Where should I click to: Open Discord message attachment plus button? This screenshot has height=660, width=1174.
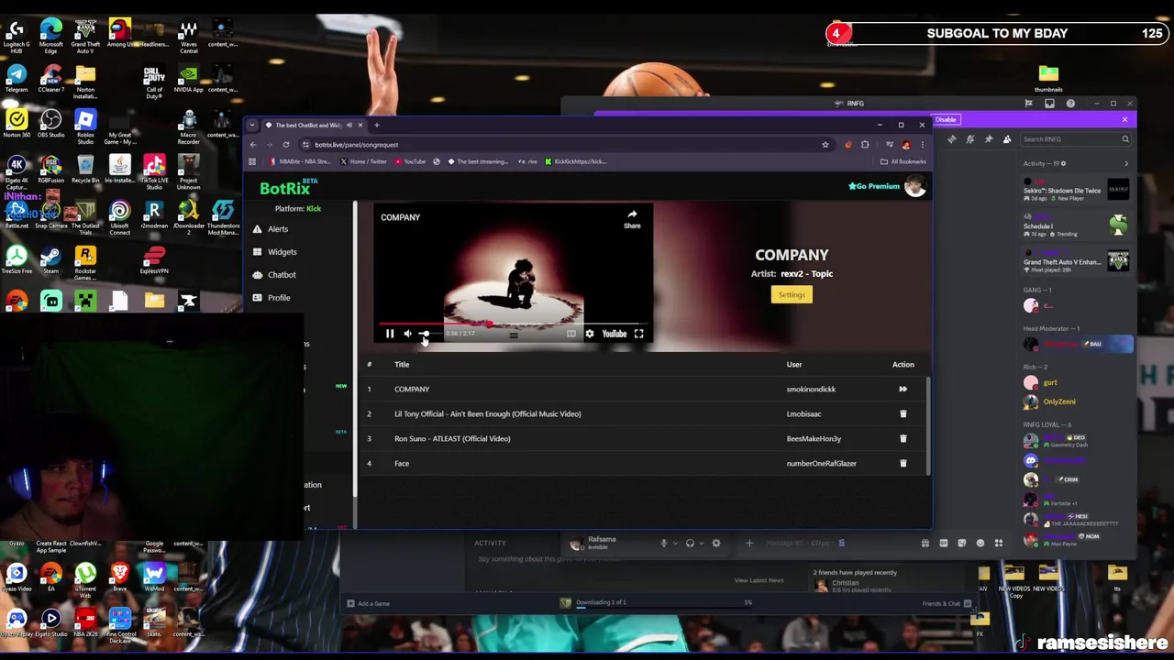click(748, 544)
